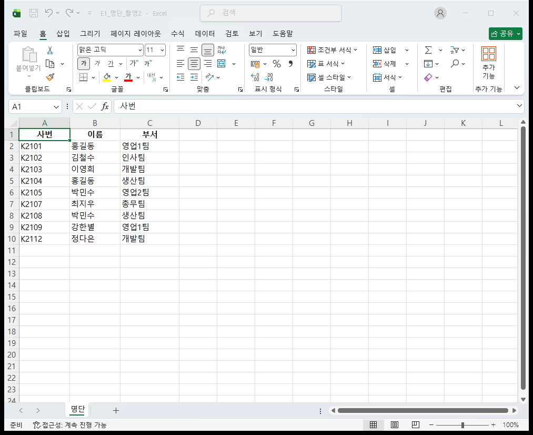Click the Redo arrow icon
The image size is (533, 435).
click(x=69, y=13)
